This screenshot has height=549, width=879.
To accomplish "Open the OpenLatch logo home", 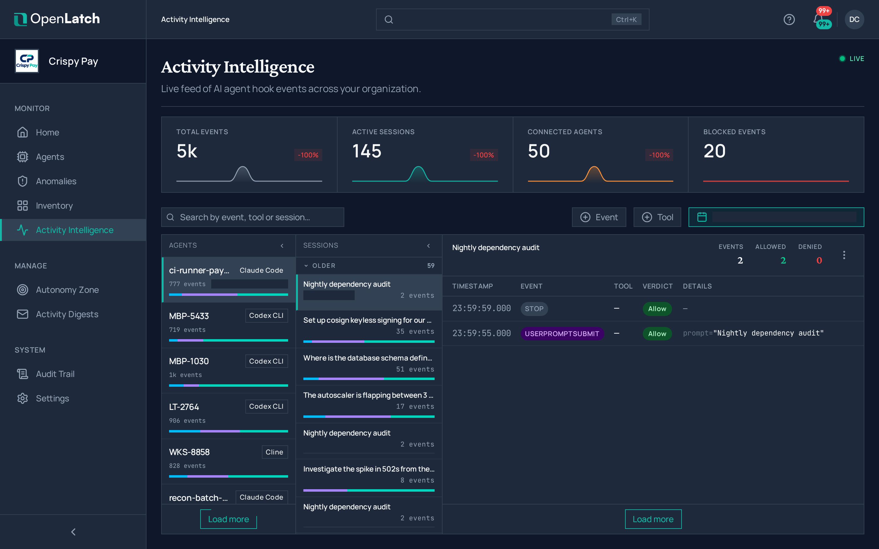I will 57,19.
